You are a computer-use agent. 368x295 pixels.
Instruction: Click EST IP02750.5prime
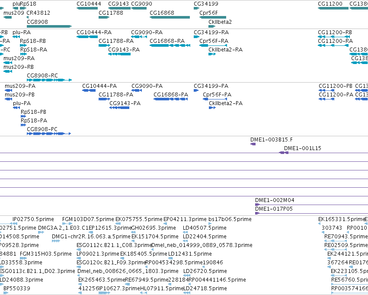(x=33, y=219)
